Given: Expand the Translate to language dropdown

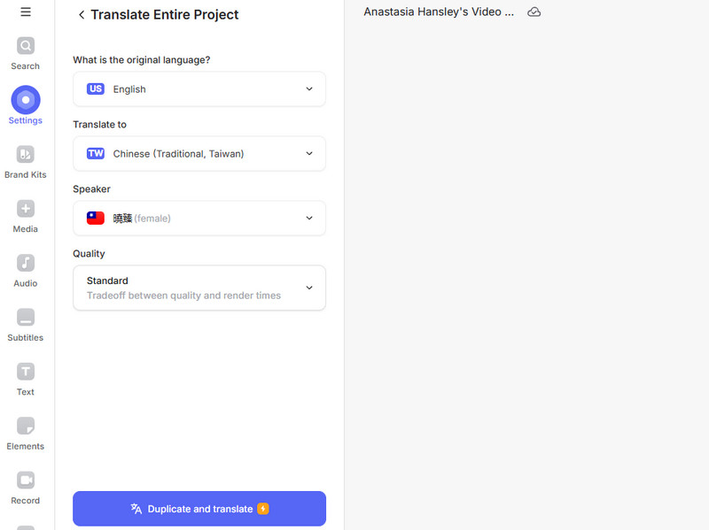Looking at the screenshot, I should tap(199, 154).
